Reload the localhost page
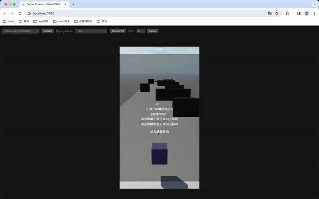 click(20, 13)
